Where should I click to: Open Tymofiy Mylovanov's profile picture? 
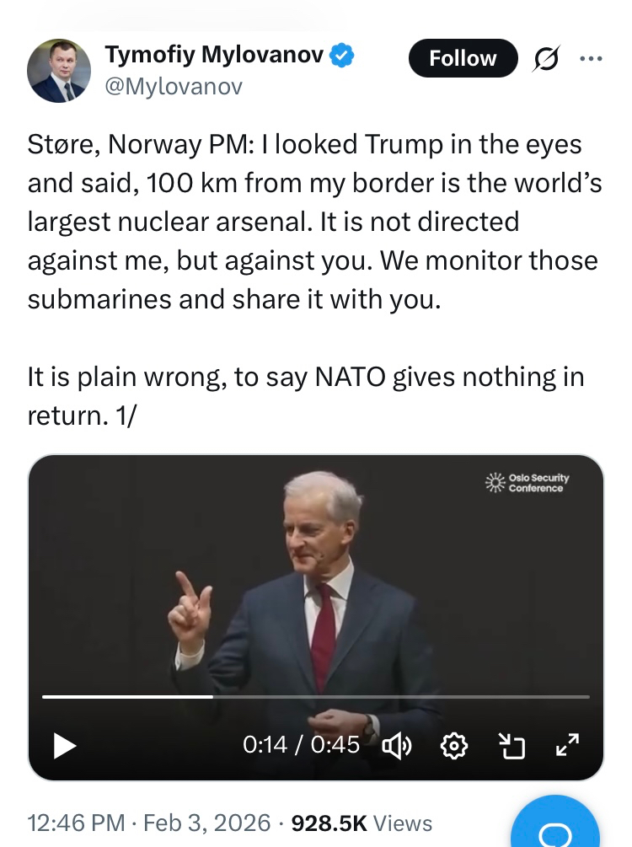(x=59, y=71)
